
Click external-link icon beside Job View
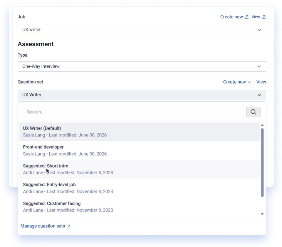(264, 17)
